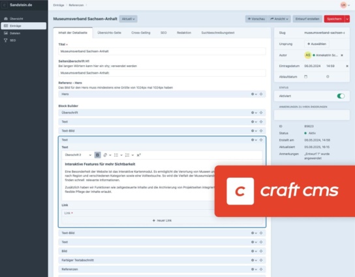The image size is (355, 277).
Task: Click Entwurf erstellen button
Action: (307, 19)
